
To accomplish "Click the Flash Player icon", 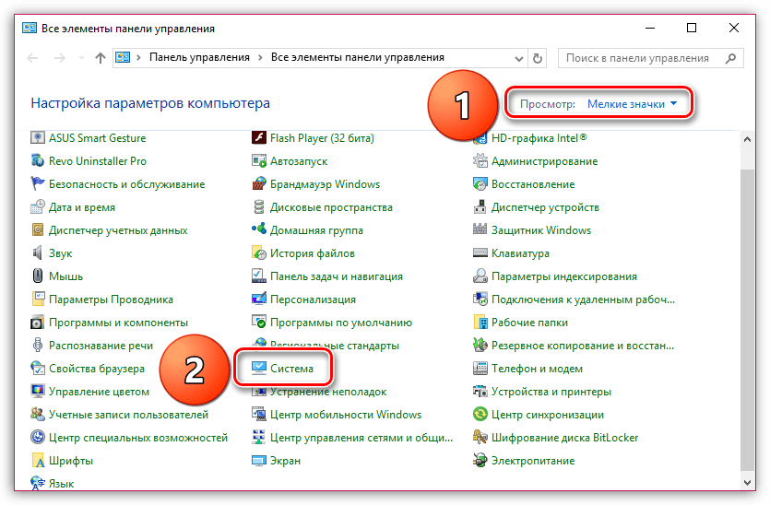I will (x=259, y=138).
